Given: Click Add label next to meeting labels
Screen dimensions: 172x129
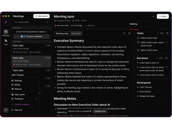Looking at the screenshot, I should click(x=90, y=25).
